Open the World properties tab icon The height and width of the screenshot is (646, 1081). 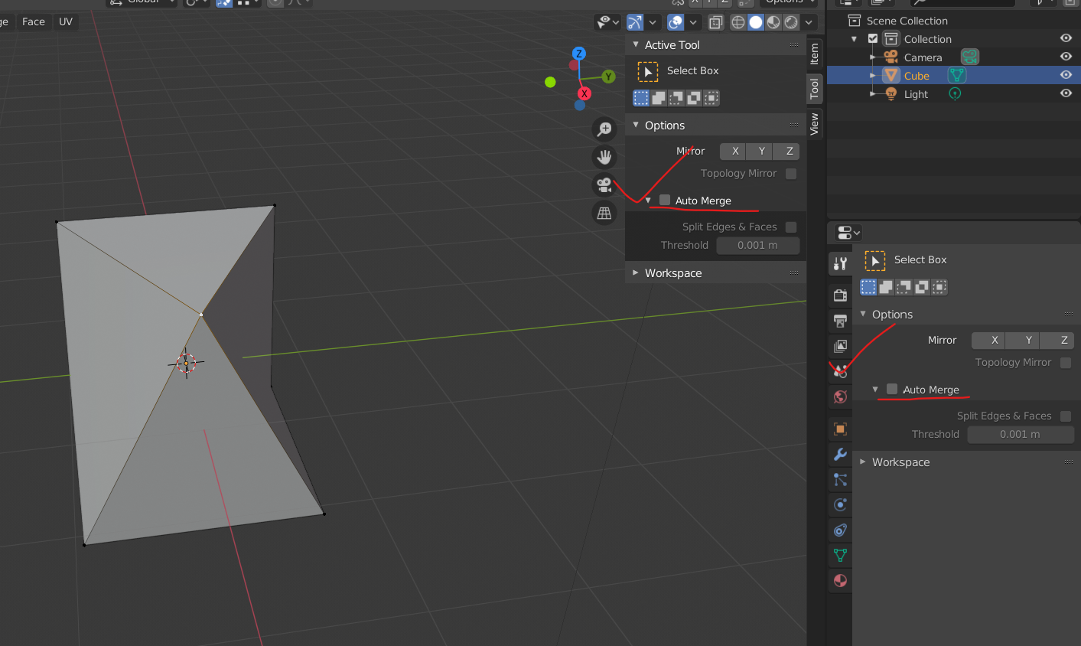pos(840,396)
